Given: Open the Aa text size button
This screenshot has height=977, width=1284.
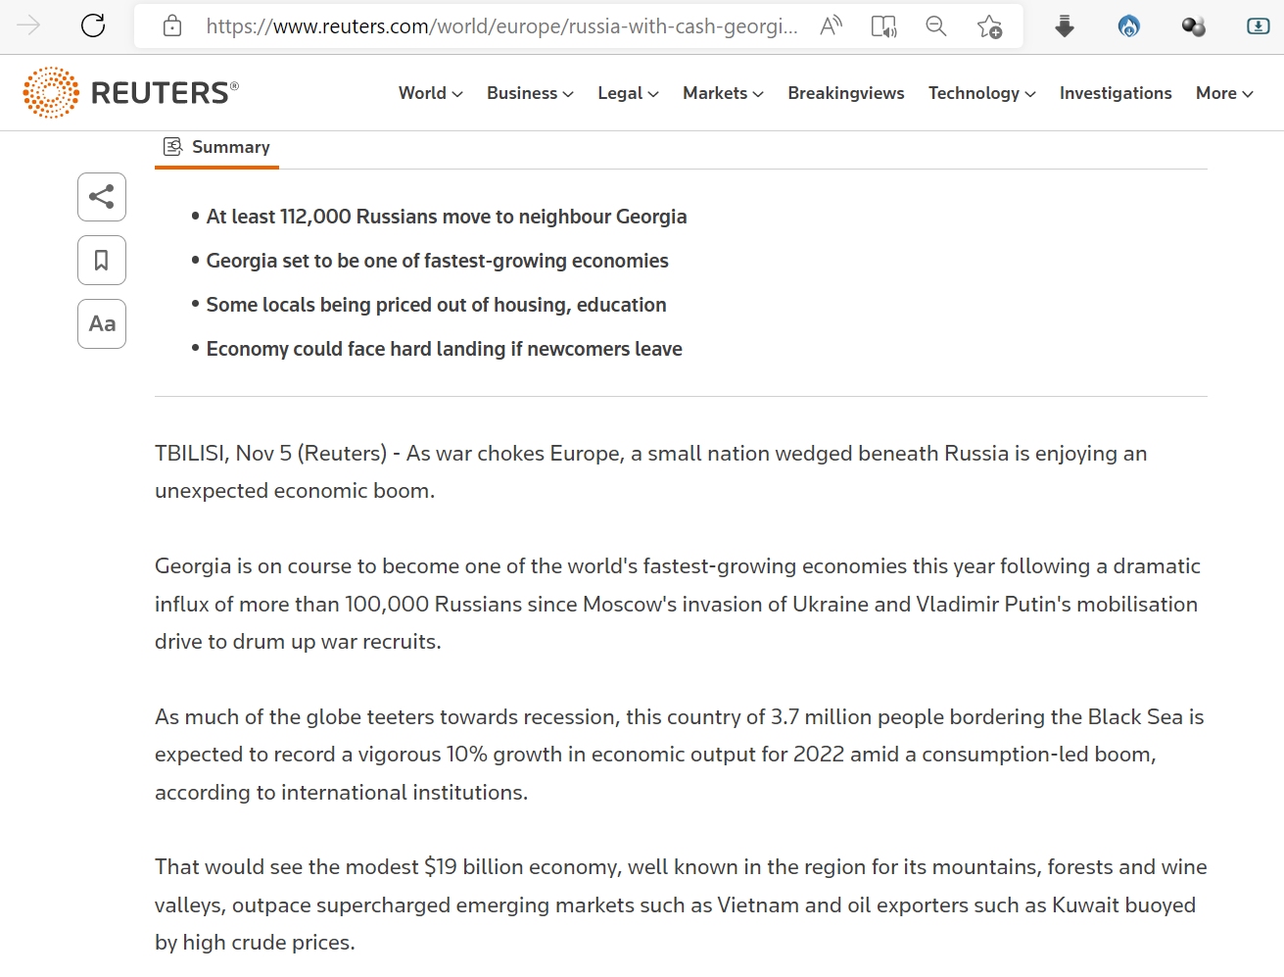Looking at the screenshot, I should [102, 324].
